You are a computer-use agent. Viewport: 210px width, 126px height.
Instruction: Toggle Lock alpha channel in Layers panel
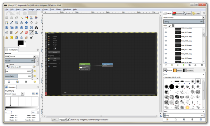point(173,26)
